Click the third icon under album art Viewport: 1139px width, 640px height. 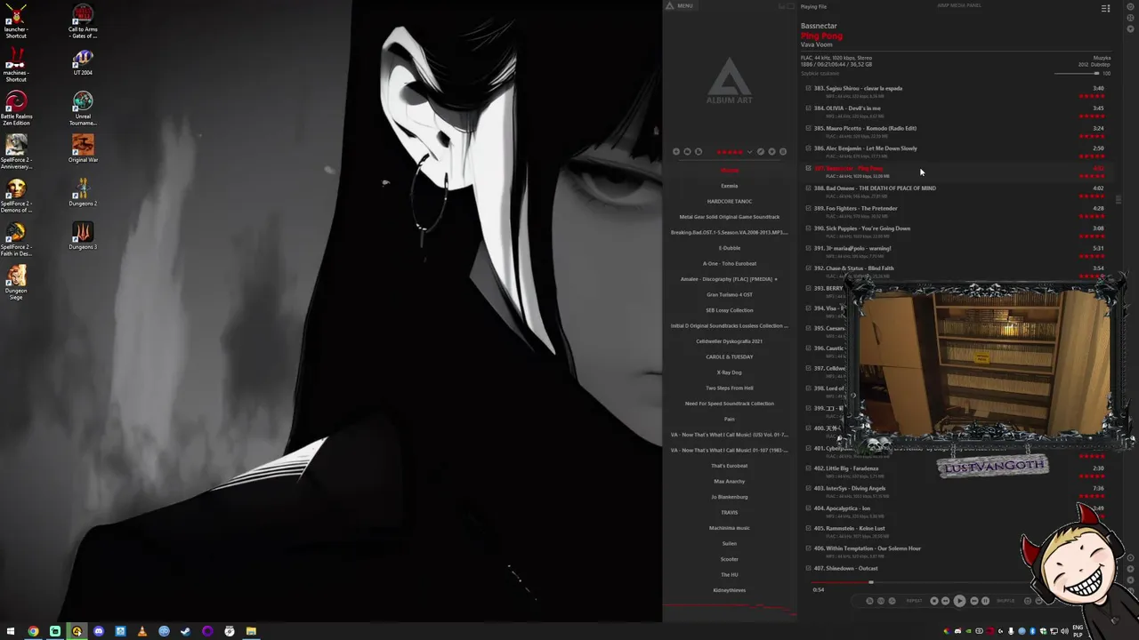pyautogui.click(x=699, y=152)
